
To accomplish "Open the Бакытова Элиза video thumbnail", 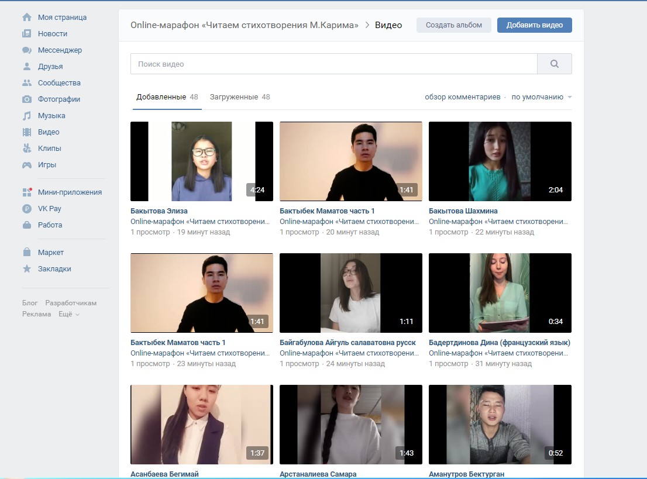I will coord(201,161).
